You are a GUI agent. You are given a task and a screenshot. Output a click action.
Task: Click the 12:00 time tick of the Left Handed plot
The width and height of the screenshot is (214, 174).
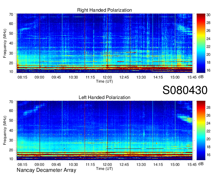[x=107, y=165]
